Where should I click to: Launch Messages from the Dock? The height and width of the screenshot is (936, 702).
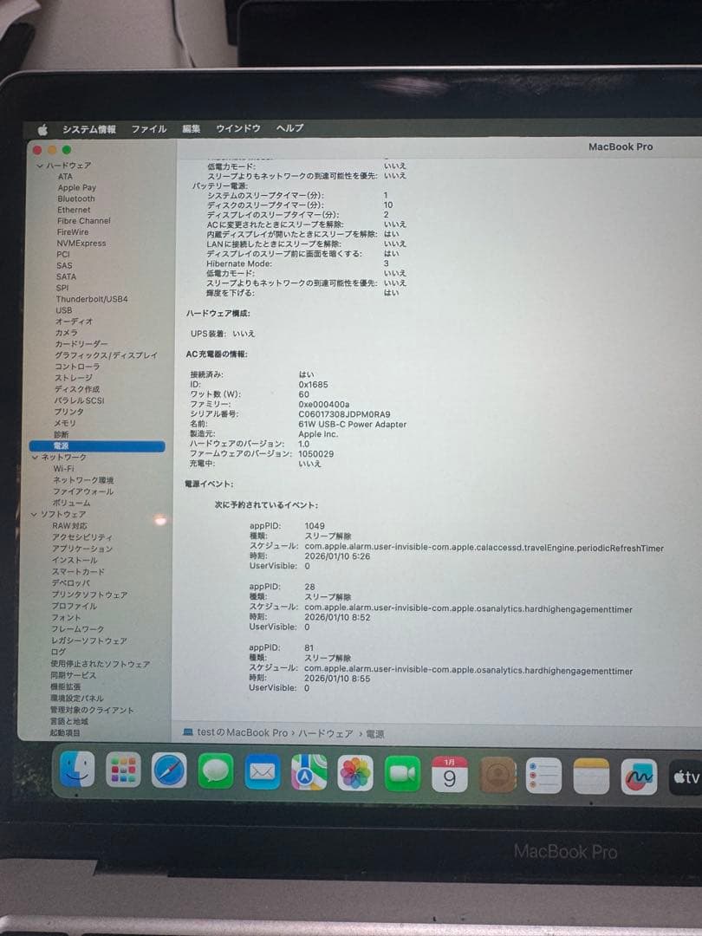point(215,770)
